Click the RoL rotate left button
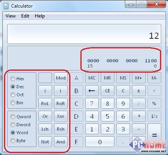Image resolution: width=168 pixels, height=155 pixels. tap(45, 103)
